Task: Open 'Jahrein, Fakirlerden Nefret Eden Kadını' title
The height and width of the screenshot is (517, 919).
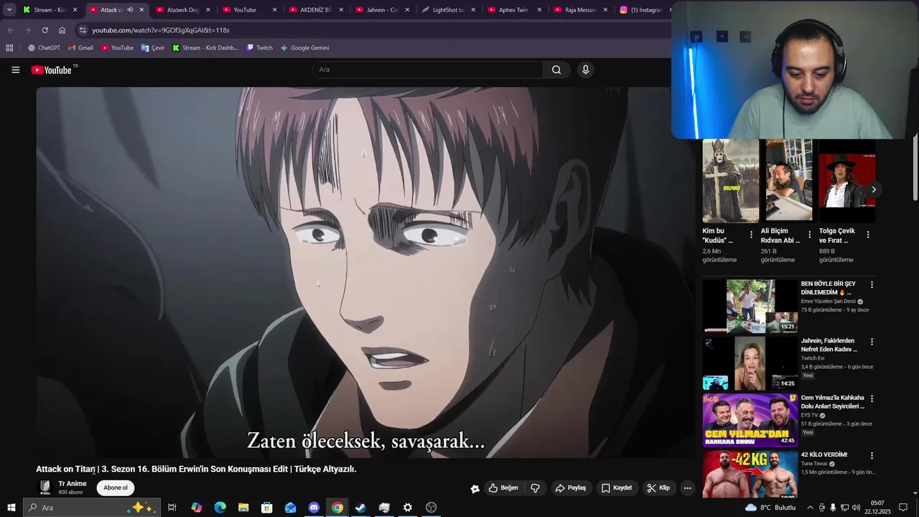Action: [829, 345]
